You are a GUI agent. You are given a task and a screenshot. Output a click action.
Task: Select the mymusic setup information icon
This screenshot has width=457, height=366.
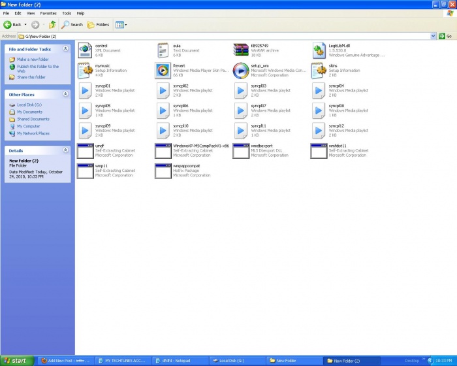85,71
